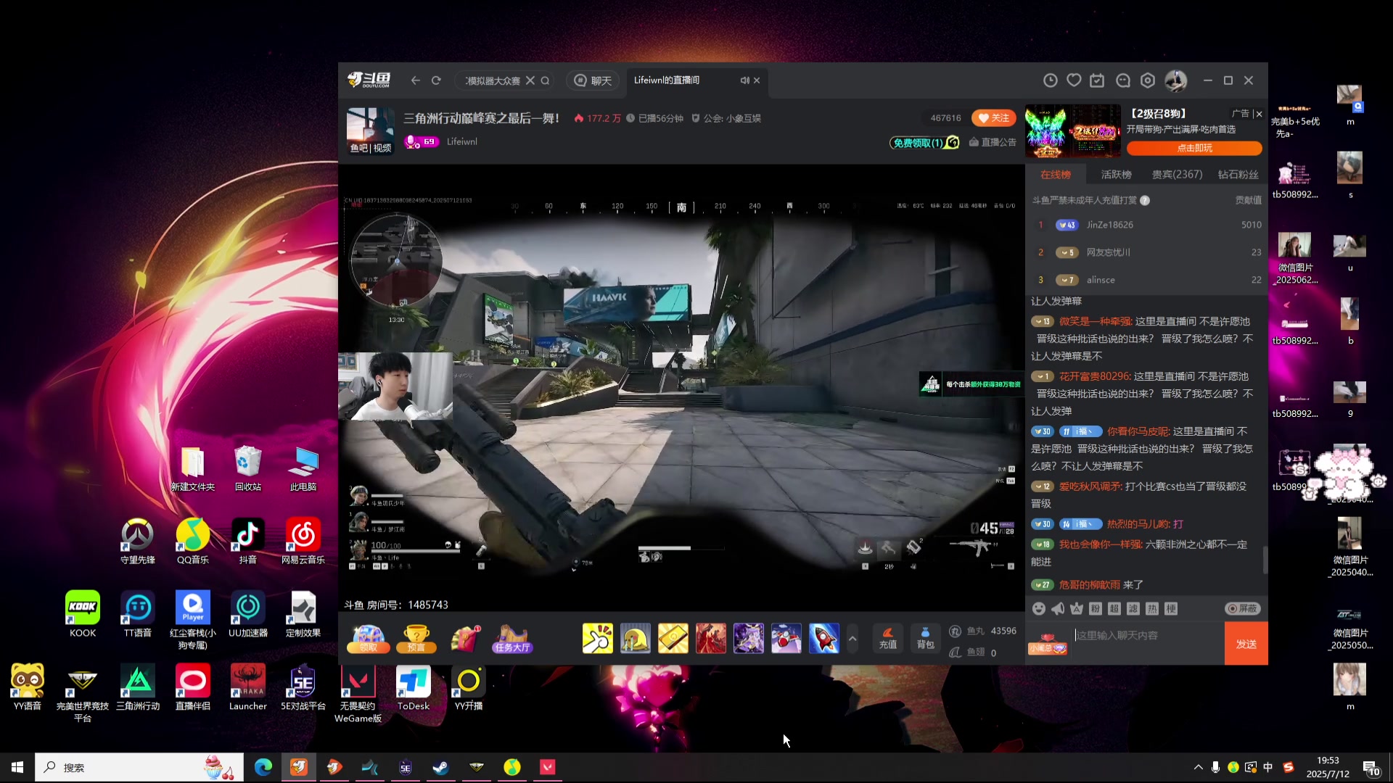Click the 关注 follow button
1393x783 pixels.
993,118
